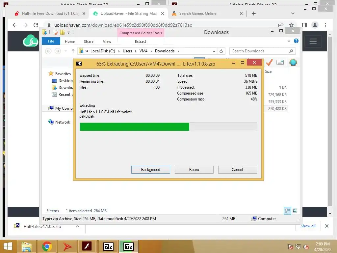Go back in Chrome browser
The width and height of the screenshot is (337, 253).
coord(14,25)
